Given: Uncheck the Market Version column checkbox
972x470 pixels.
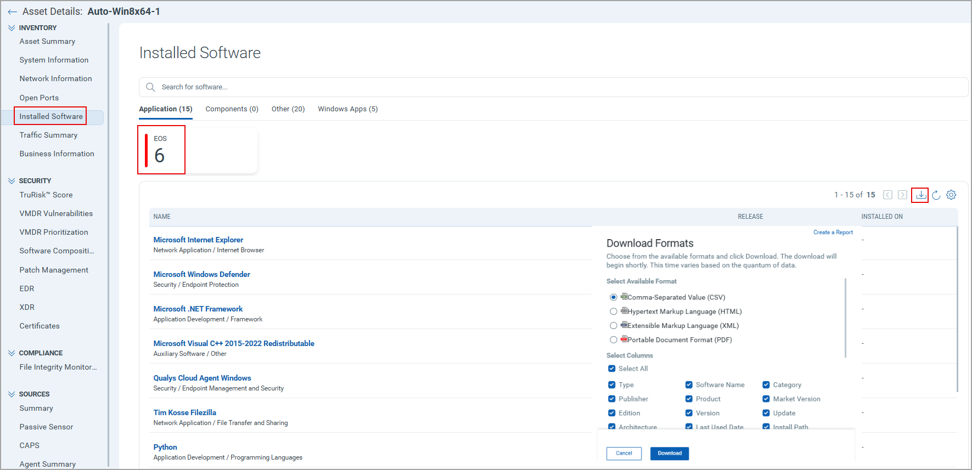Looking at the screenshot, I should pos(766,399).
